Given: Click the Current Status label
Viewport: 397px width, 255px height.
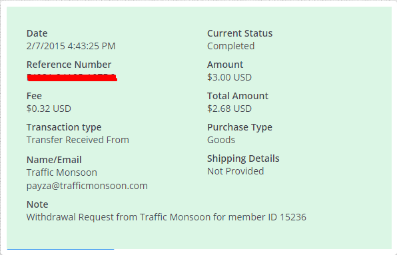Looking at the screenshot, I should 240,33.
